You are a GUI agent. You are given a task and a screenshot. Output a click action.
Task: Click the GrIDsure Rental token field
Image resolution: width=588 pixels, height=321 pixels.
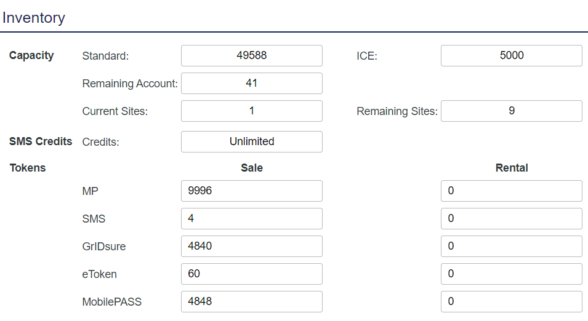[511, 246]
